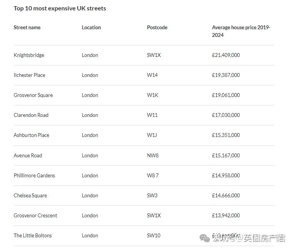
Task: Click the 'Top 10 most expensive UK streets' title
Action: pos(60,8)
